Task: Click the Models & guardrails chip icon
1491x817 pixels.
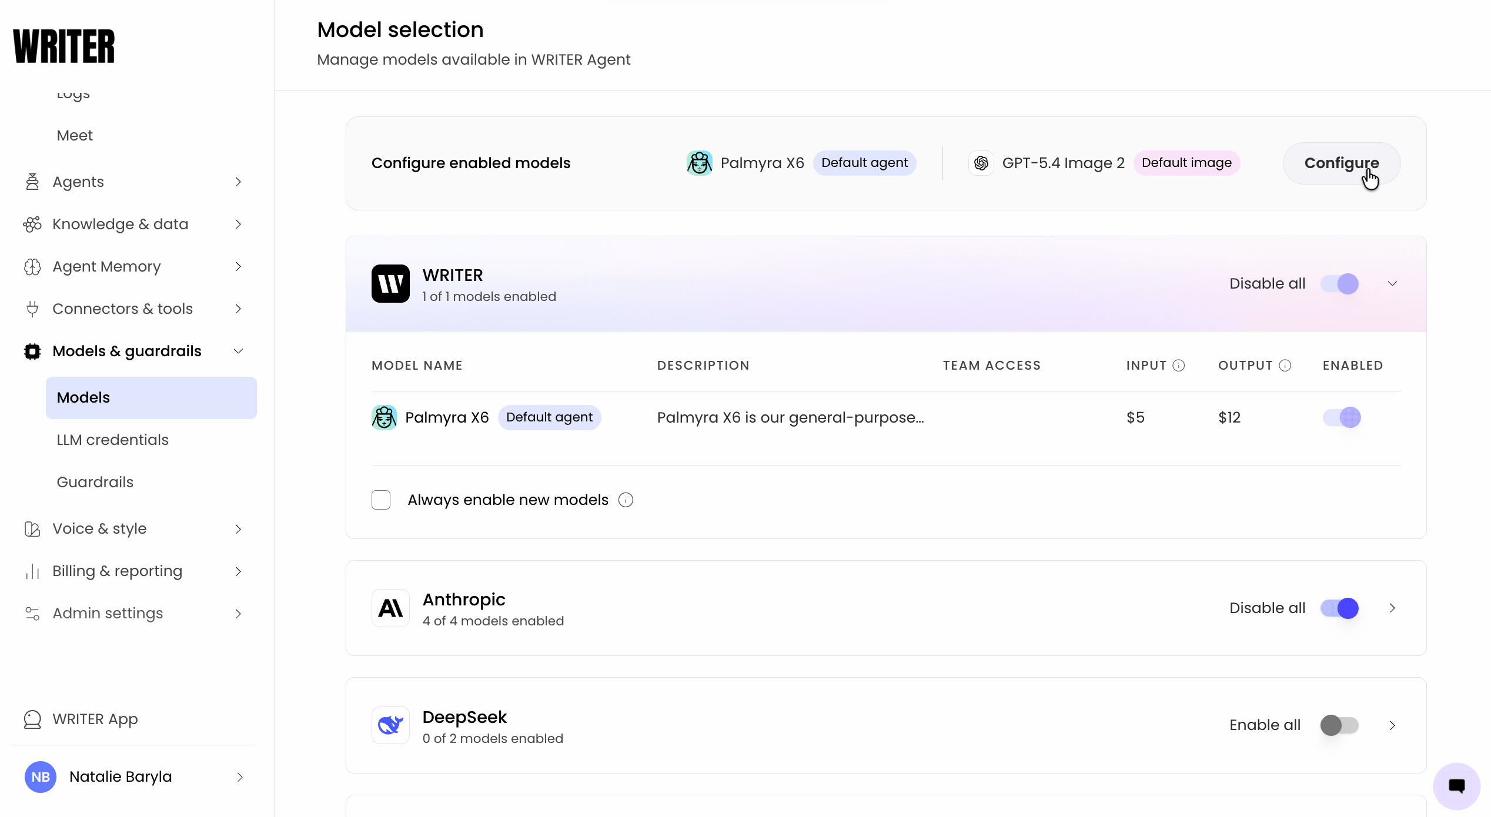Action: coord(32,351)
